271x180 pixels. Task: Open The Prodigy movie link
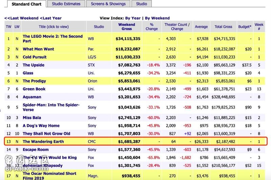tap(35, 81)
